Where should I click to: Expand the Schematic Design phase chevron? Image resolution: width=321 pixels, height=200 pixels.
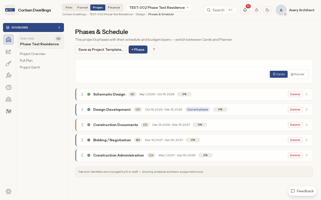tap(306, 94)
